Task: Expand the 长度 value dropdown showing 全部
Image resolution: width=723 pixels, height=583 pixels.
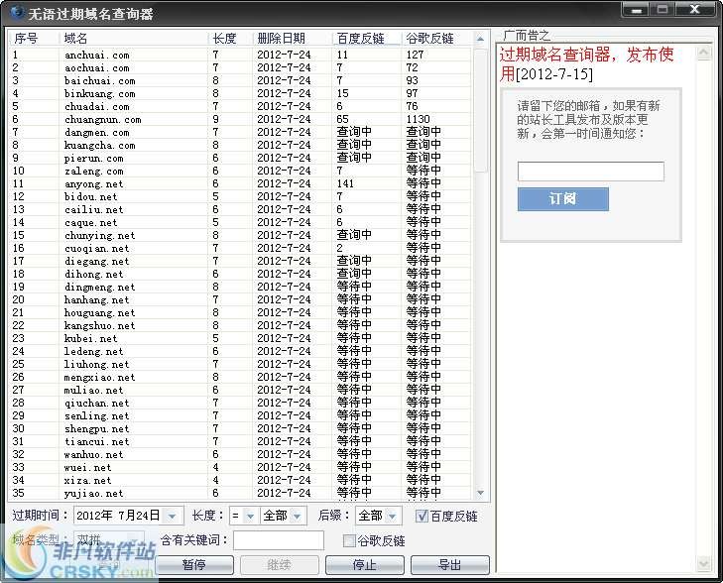Action: click(x=297, y=516)
